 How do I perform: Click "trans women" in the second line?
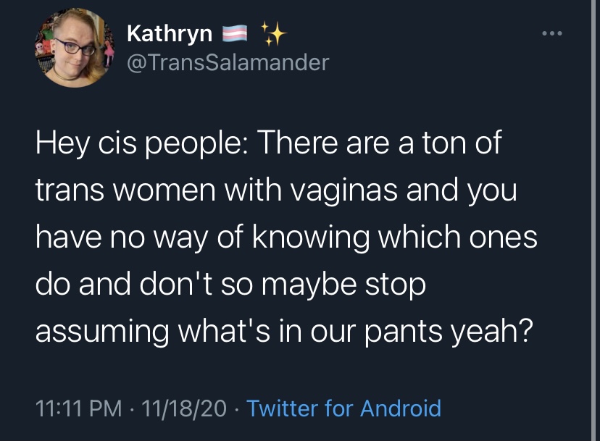pyautogui.click(x=125, y=190)
